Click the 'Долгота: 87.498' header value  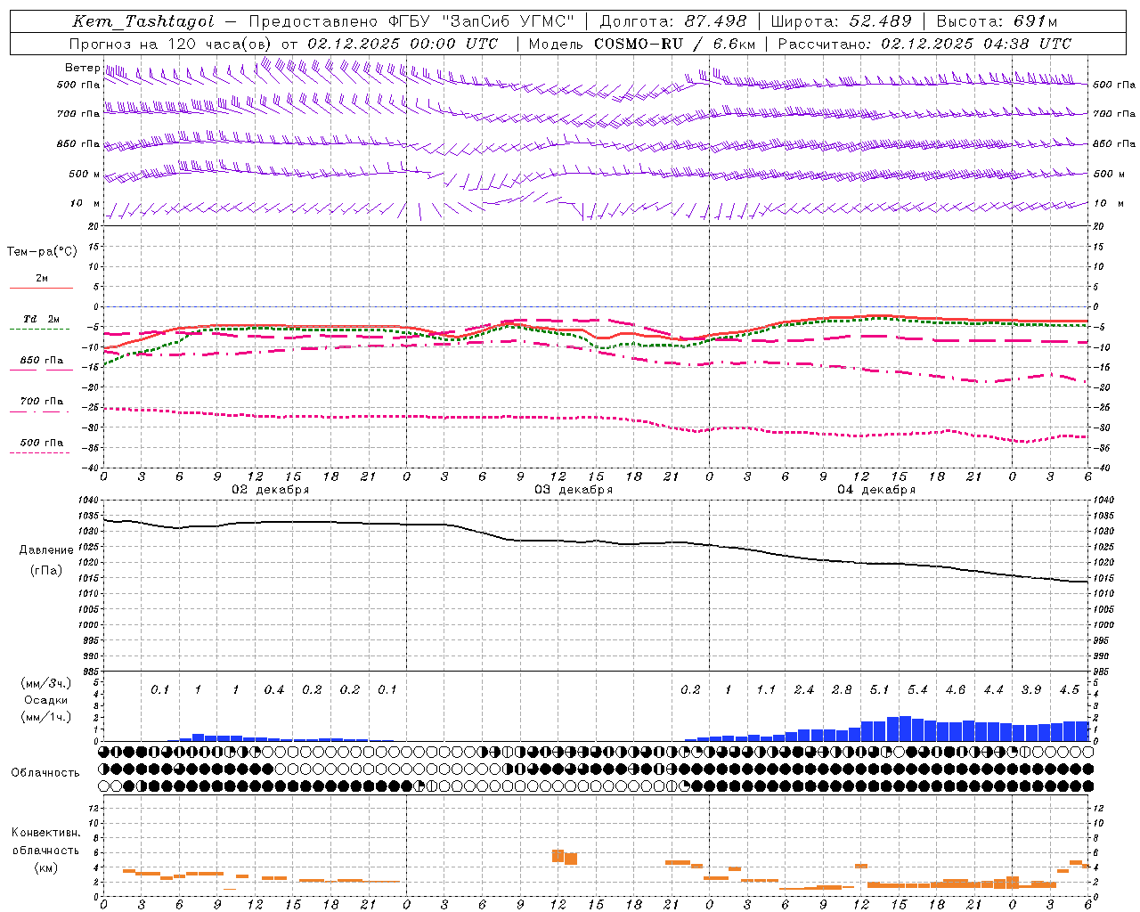click(x=672, y=21)
